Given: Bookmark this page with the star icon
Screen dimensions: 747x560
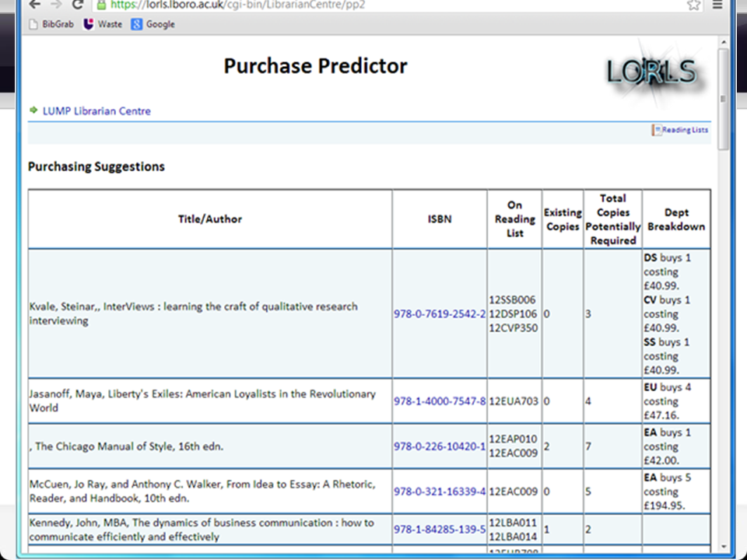Looking at the screenshot, I should click(693, 5).
